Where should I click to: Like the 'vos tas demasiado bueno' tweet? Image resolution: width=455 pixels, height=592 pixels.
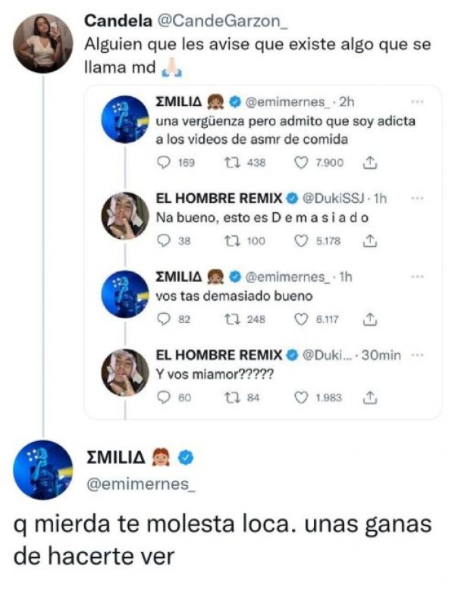301,319
